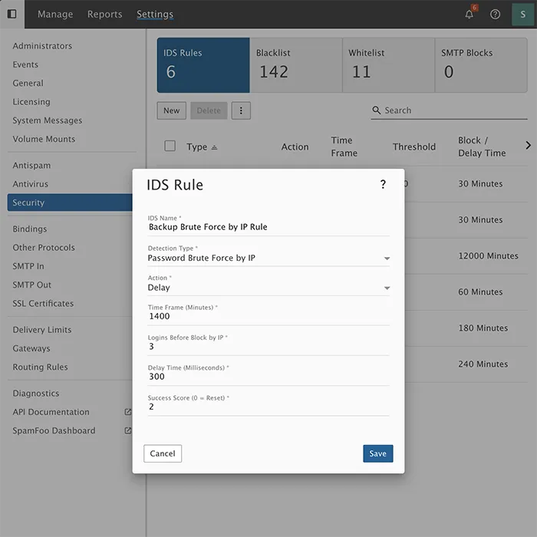Click the Success Score field

268,407
